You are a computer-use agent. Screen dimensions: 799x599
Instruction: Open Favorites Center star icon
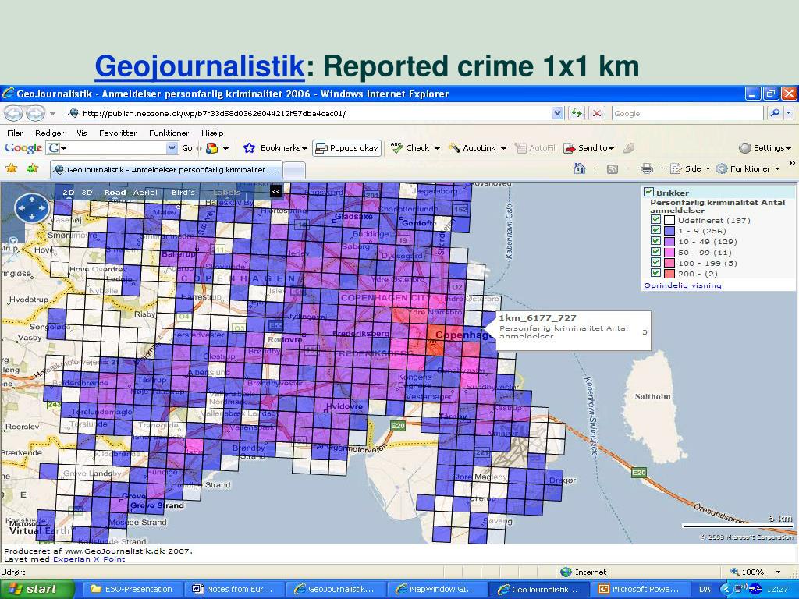tap(11, 168)
